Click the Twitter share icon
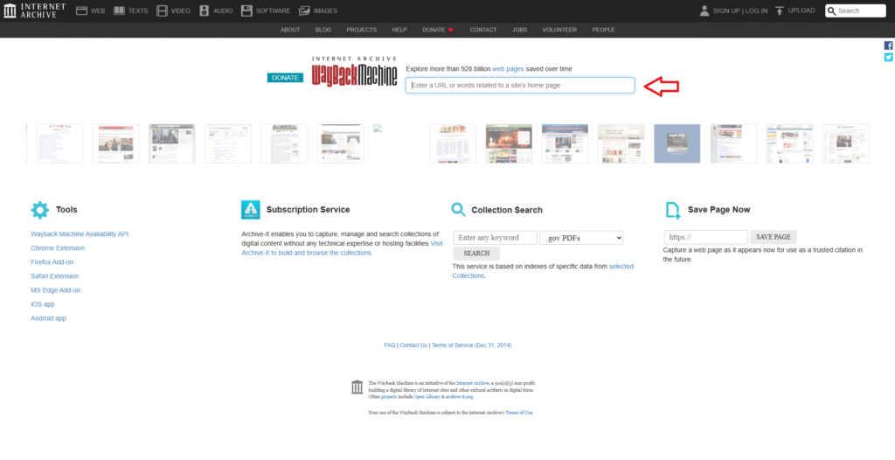The height and width of the screenshot is (460, 895). pos(888,57)
